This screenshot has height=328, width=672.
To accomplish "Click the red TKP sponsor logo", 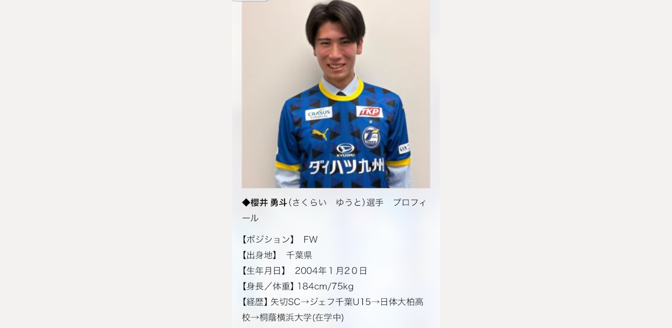I will [x=370, y=111].
